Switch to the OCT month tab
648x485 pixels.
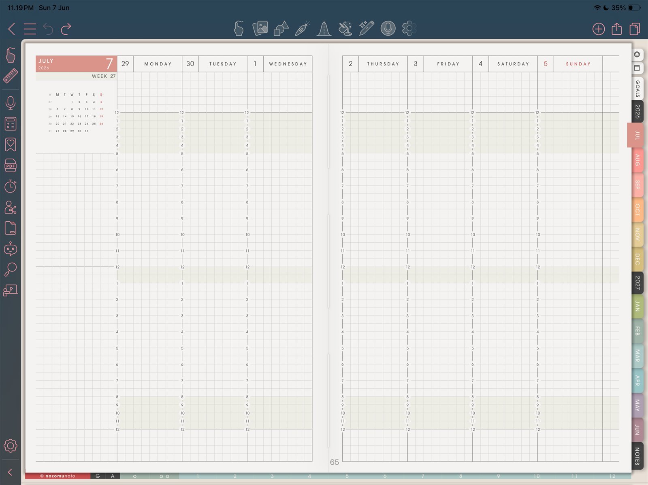[637, 210]
